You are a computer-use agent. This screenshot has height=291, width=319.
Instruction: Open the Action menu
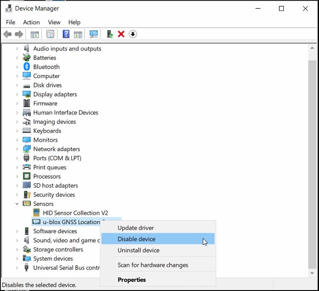[x=31, y=22]
